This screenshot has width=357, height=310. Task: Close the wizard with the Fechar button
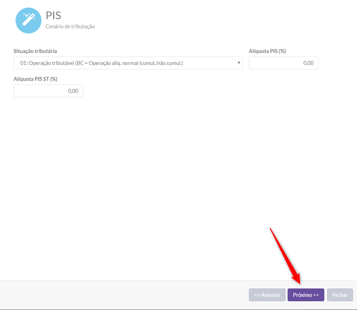(x=340, y=295)
